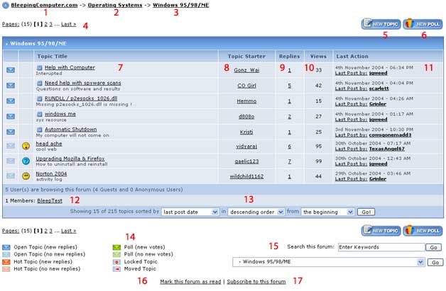The width and height of the screenshot is (446, 291).
Task: Go to page 2 in top pagination
Action: [45, 24]
